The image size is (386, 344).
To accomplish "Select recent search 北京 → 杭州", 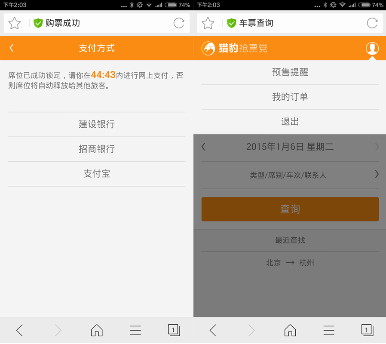I will coord(290,263).
